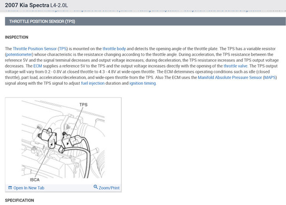Click the L4-2.0L engine label

tap(59, 5)
